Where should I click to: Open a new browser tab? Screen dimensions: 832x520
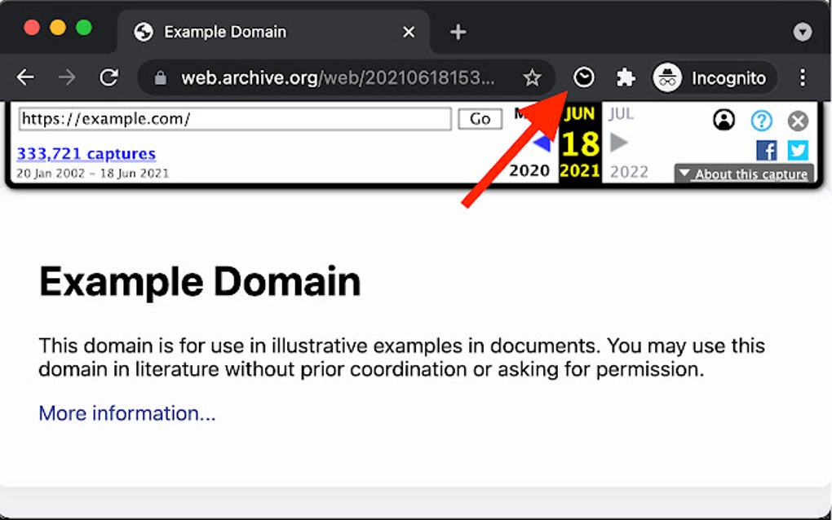pos(457,32)
